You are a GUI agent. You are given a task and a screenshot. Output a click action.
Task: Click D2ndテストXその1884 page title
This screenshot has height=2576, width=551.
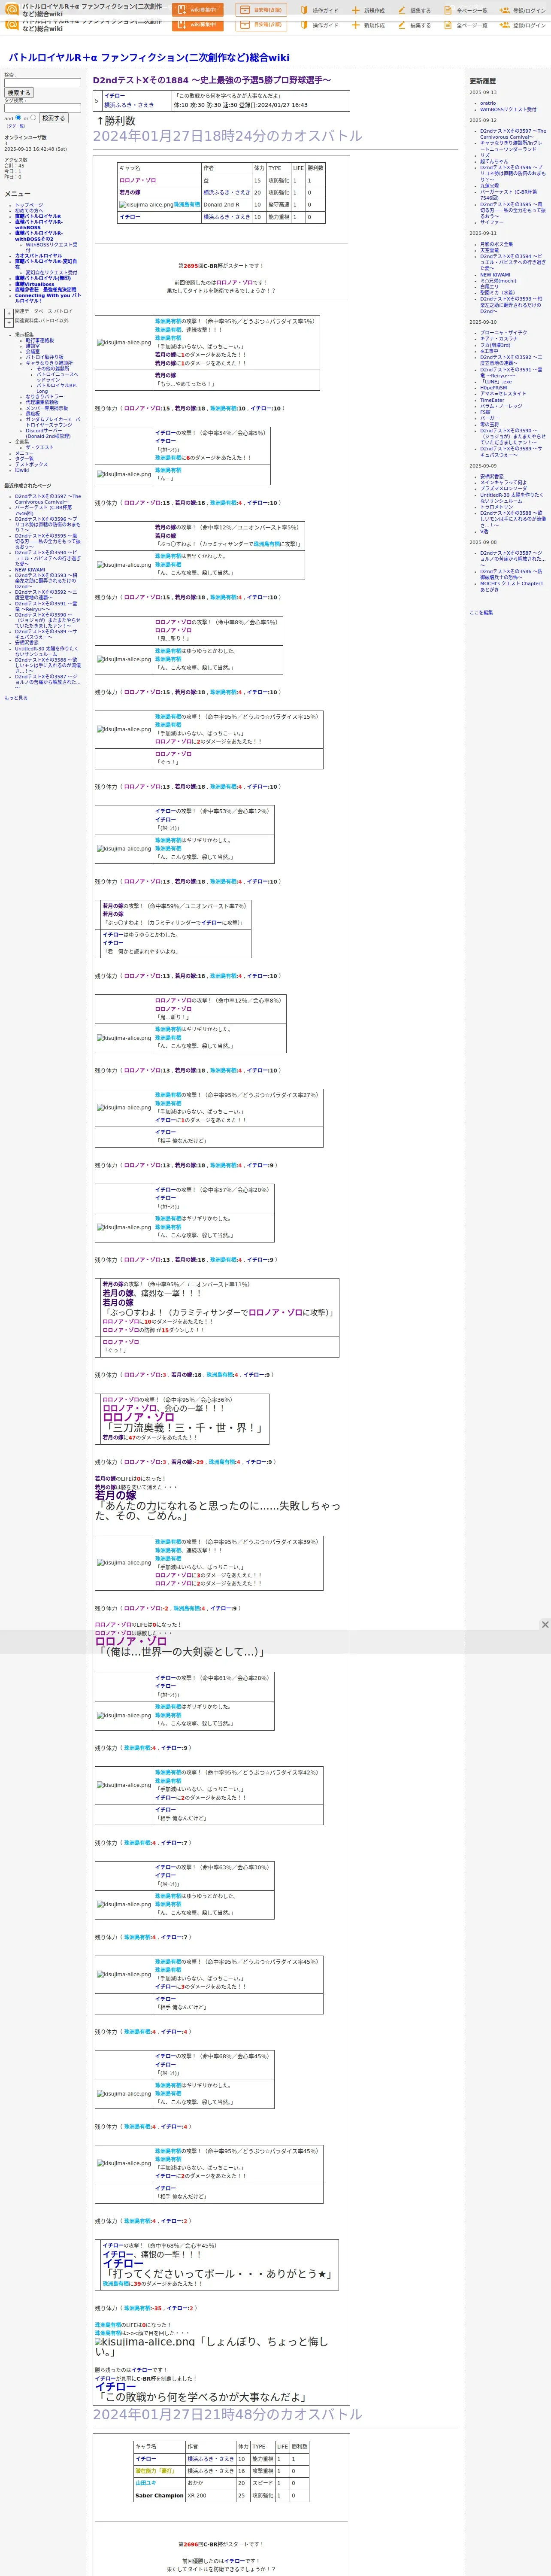tap(212, 80)
